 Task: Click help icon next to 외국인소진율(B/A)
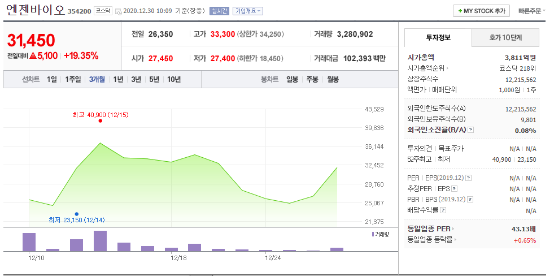(470, 130)
